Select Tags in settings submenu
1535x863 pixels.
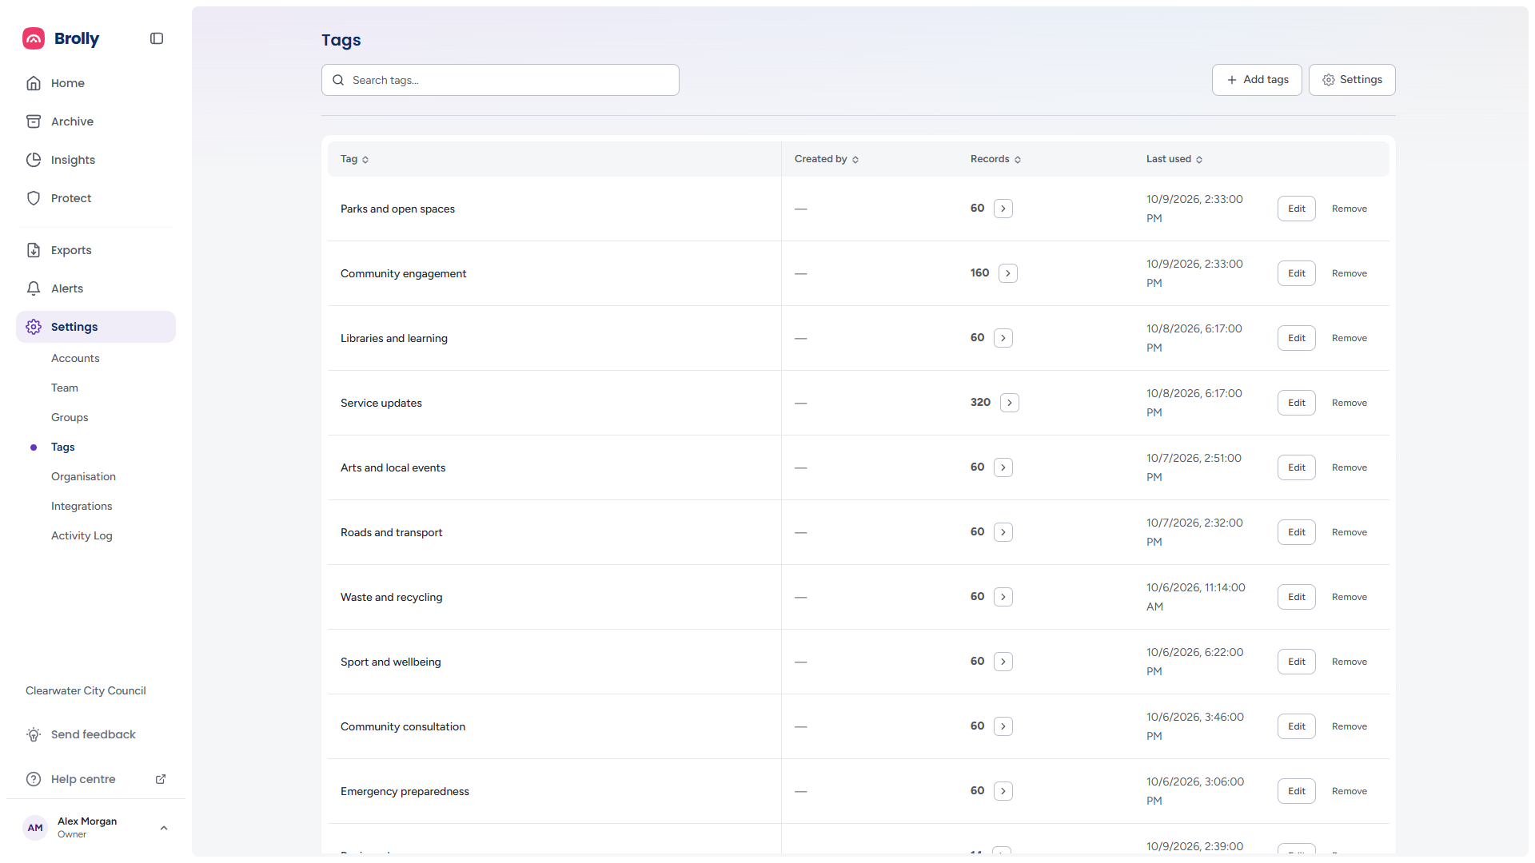[x=63, y=447]
